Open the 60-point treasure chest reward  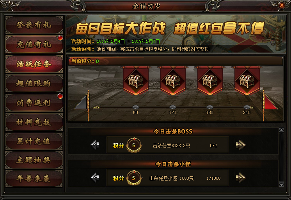[x=136, y=81]
